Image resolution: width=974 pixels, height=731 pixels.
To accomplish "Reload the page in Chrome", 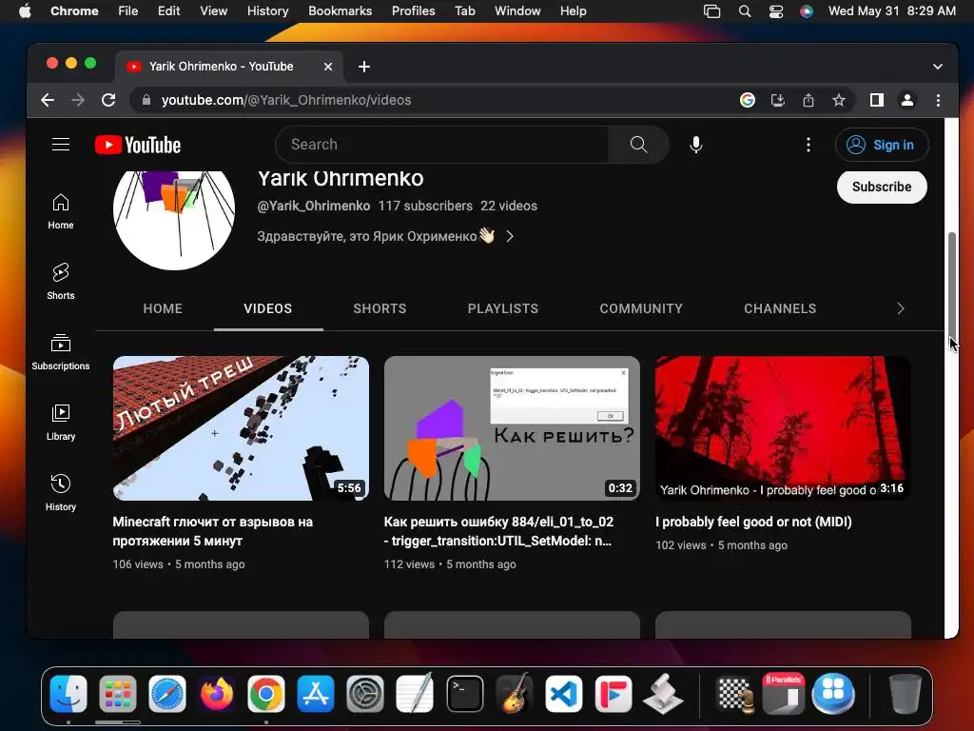I will point(108,100).
